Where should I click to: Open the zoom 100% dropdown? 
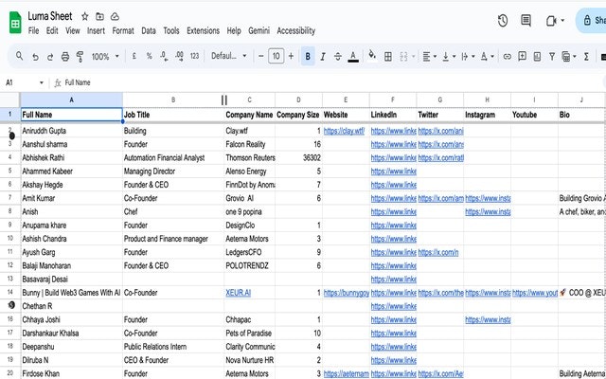tap(105, 57)
